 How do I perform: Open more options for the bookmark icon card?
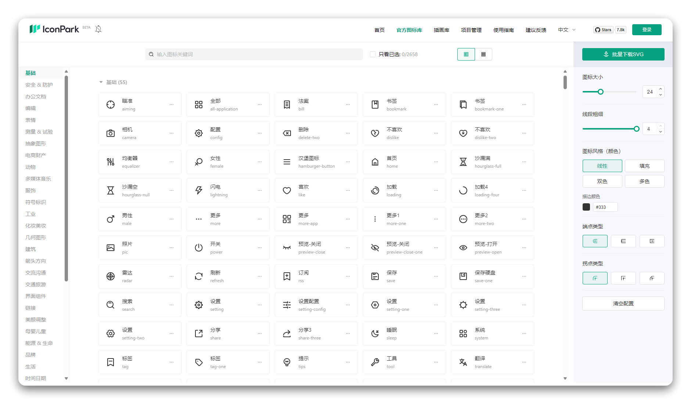click(x=436, y=104)
